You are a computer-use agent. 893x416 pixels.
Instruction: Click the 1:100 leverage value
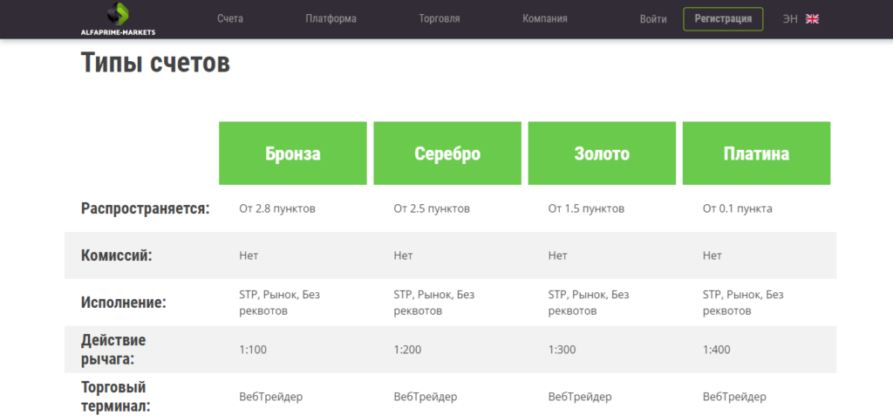[x=253, y=350]
